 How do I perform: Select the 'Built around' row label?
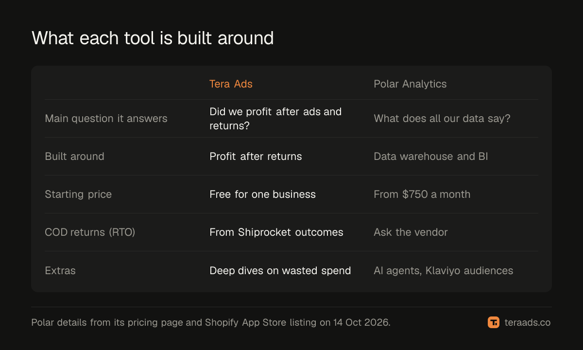tap(74, 157)
